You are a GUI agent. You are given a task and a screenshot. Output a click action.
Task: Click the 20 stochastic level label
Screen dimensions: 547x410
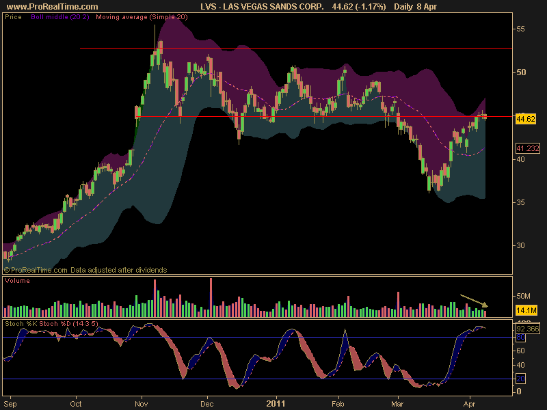click(x=520, y=379)
